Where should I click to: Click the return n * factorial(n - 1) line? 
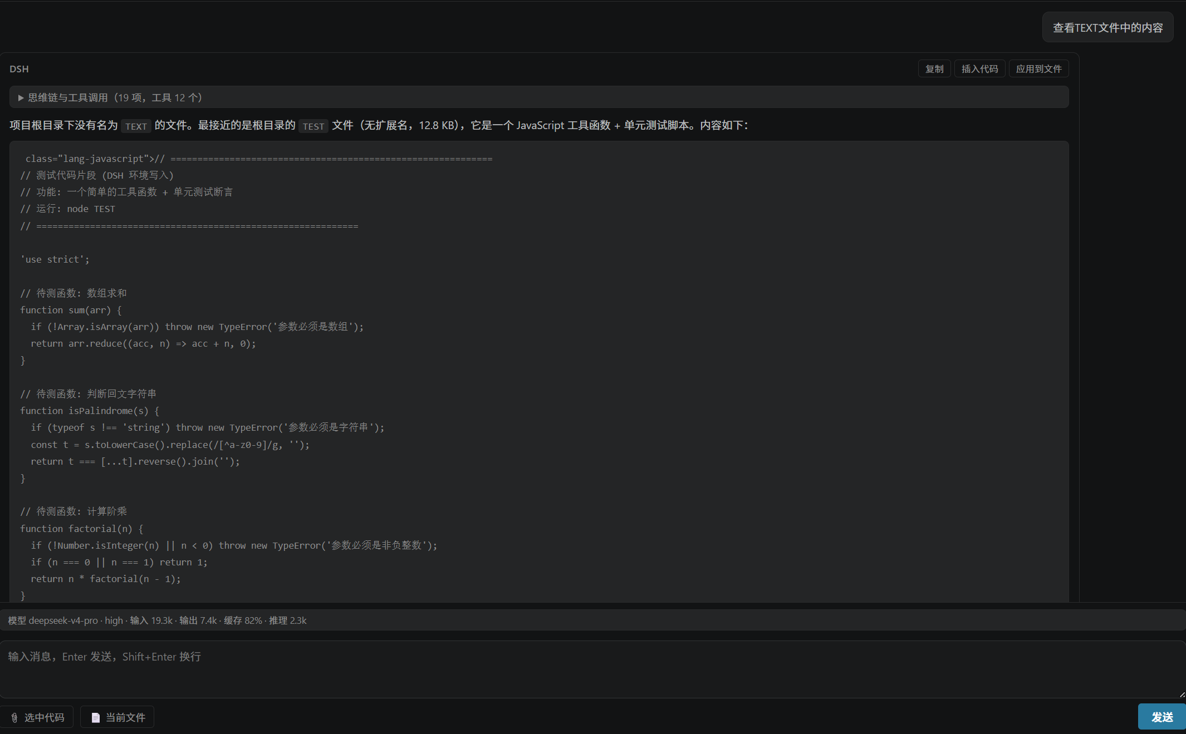106,579
